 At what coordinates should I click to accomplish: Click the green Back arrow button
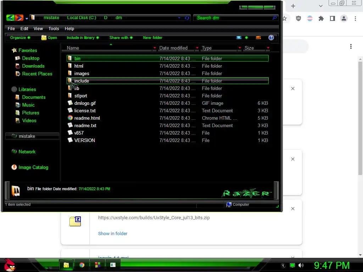click(x=10, y=18)
